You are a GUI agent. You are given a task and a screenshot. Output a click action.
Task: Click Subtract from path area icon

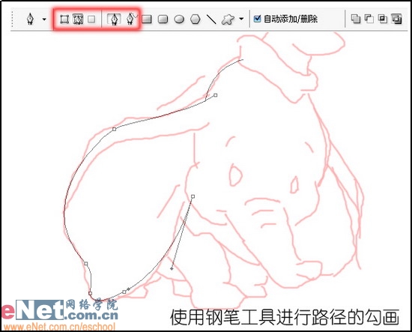tap(369, 19)
